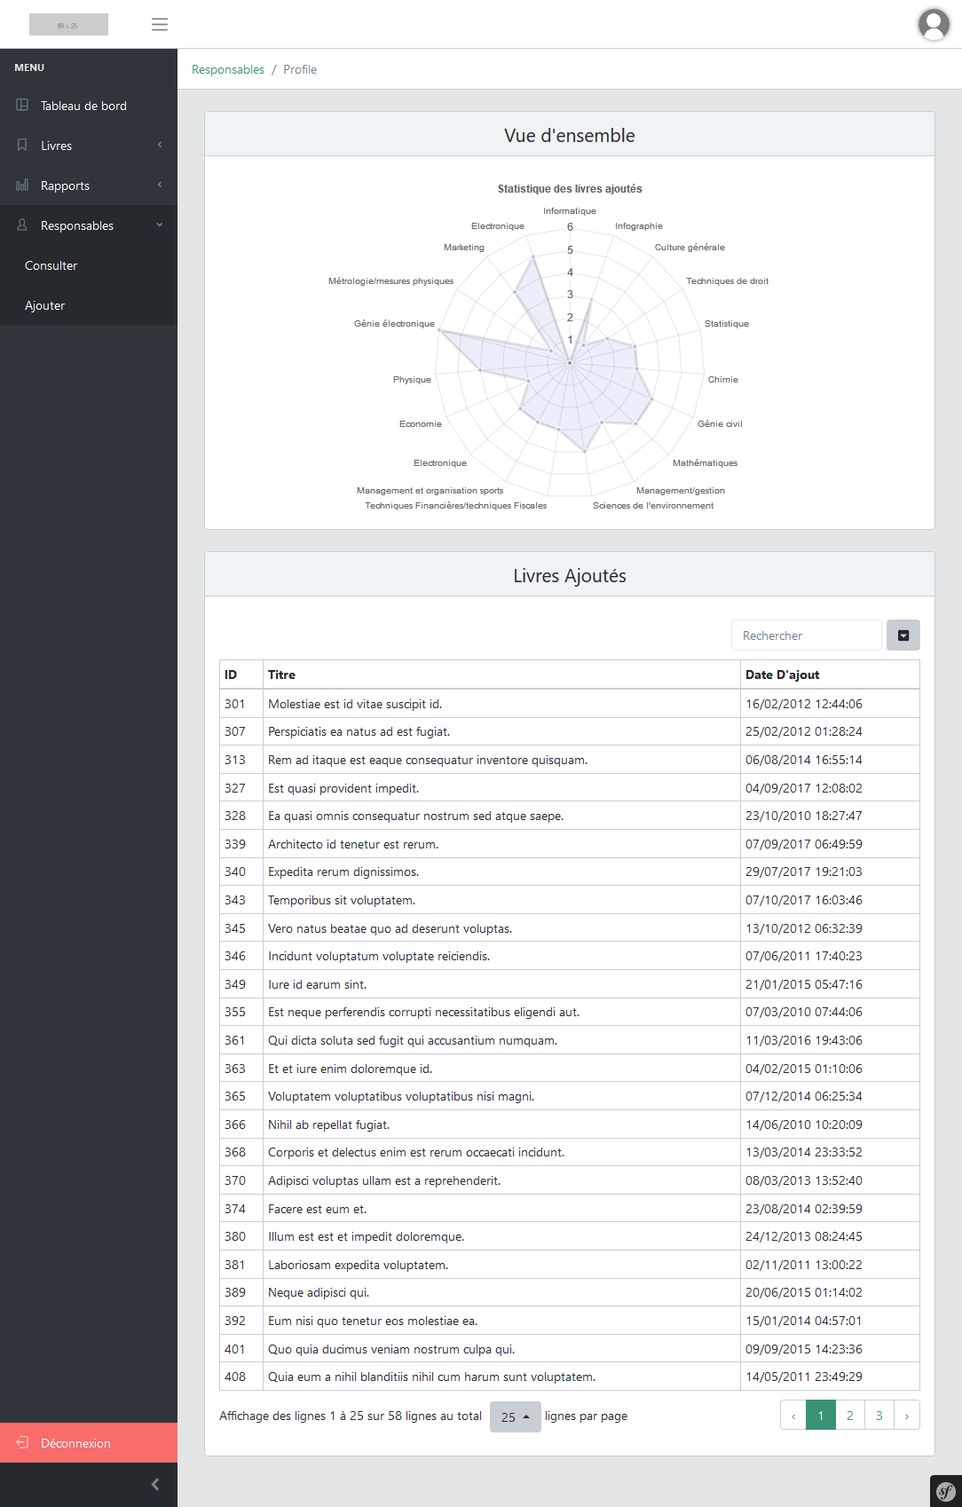Click title 'Molestiae est id vitae suscipit id.'
This screenshot has height=1507, width=962.
point(355,704)
